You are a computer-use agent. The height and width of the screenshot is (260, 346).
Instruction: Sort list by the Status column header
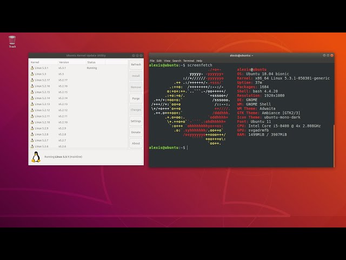coord(96,62)
